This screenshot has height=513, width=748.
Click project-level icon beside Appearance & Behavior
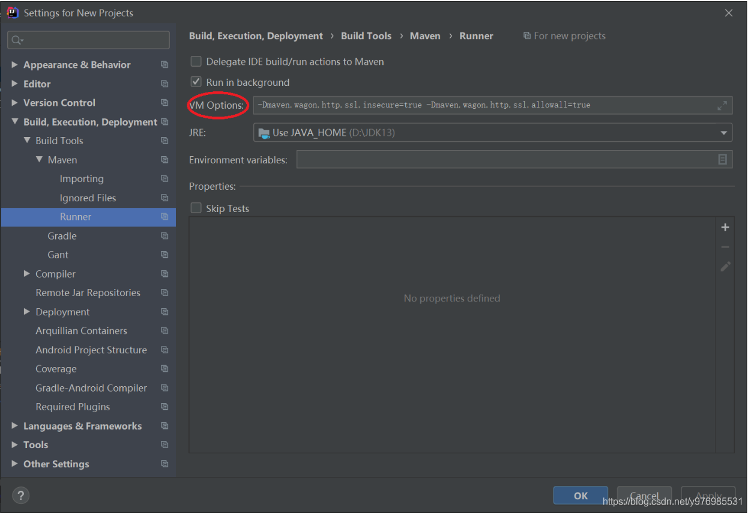pos(164,65)
